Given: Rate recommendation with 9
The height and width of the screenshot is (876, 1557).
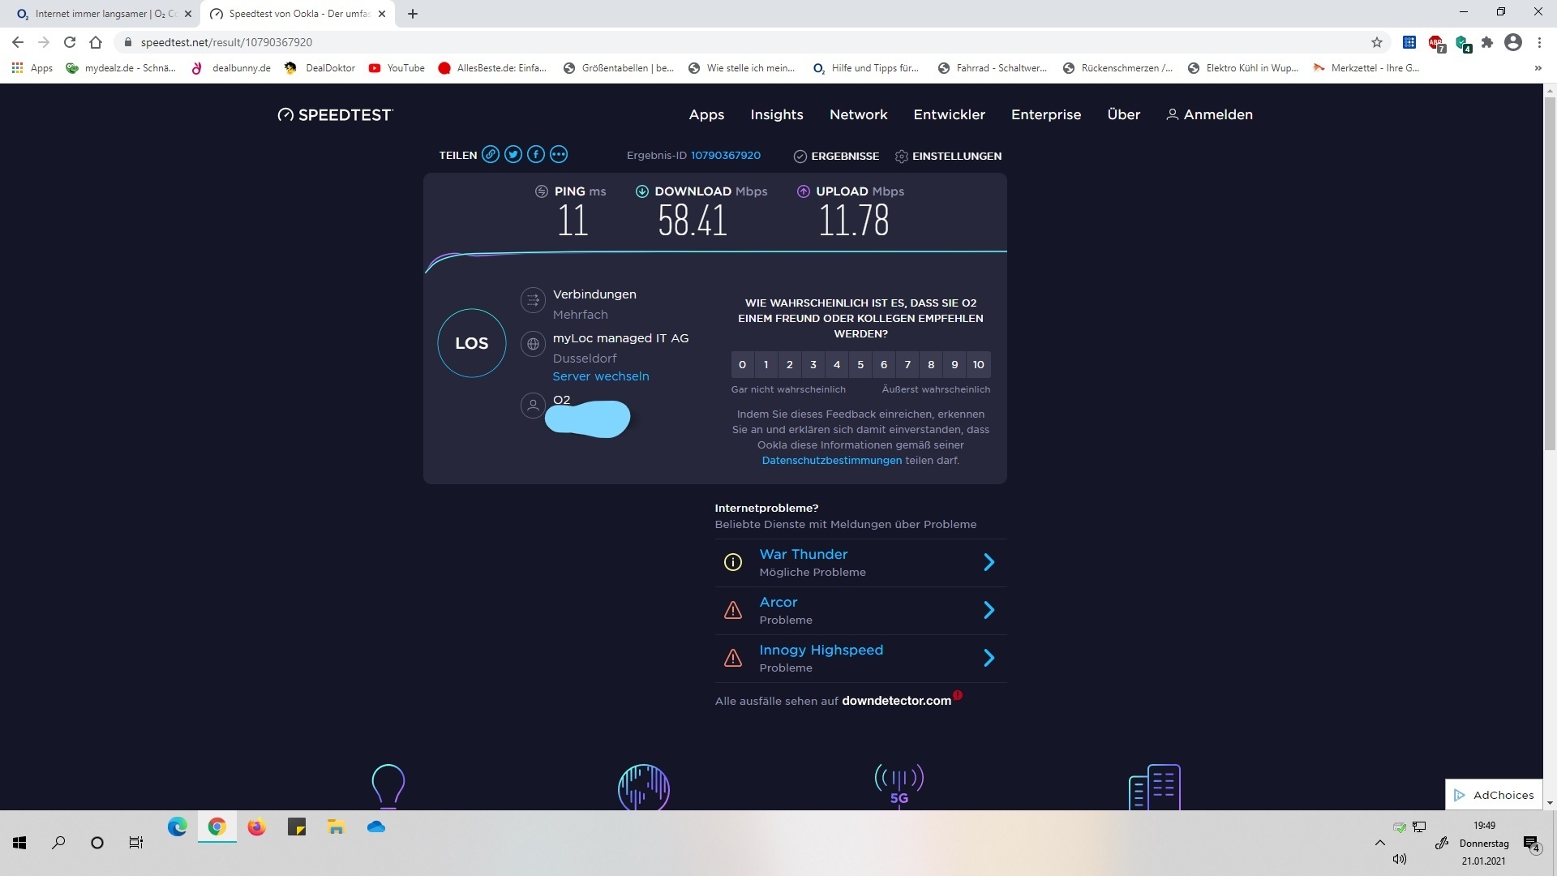Looking at the screenshot, I should pos(954,365).
